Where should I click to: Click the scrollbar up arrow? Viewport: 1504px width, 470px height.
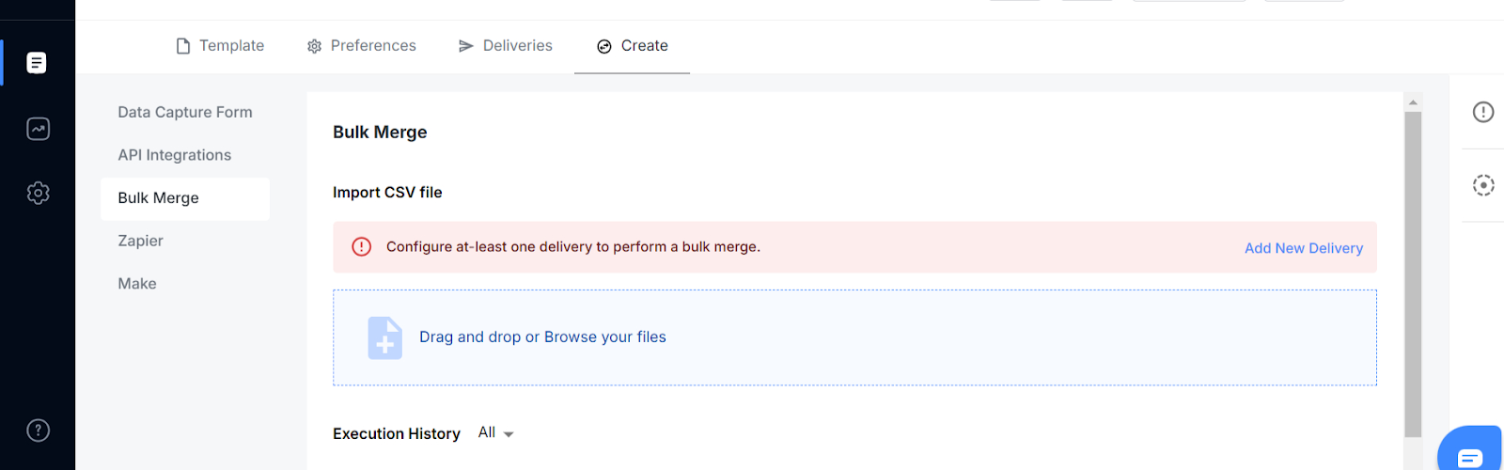pos(1413,102)
